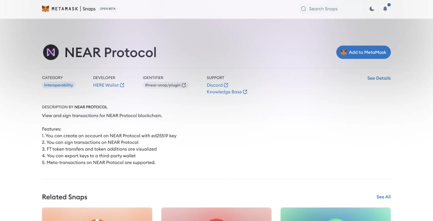The image size is (433, 221).
Task: Click external link icon next to Discord
Action: pyautogui.click(x=226, y=85)
